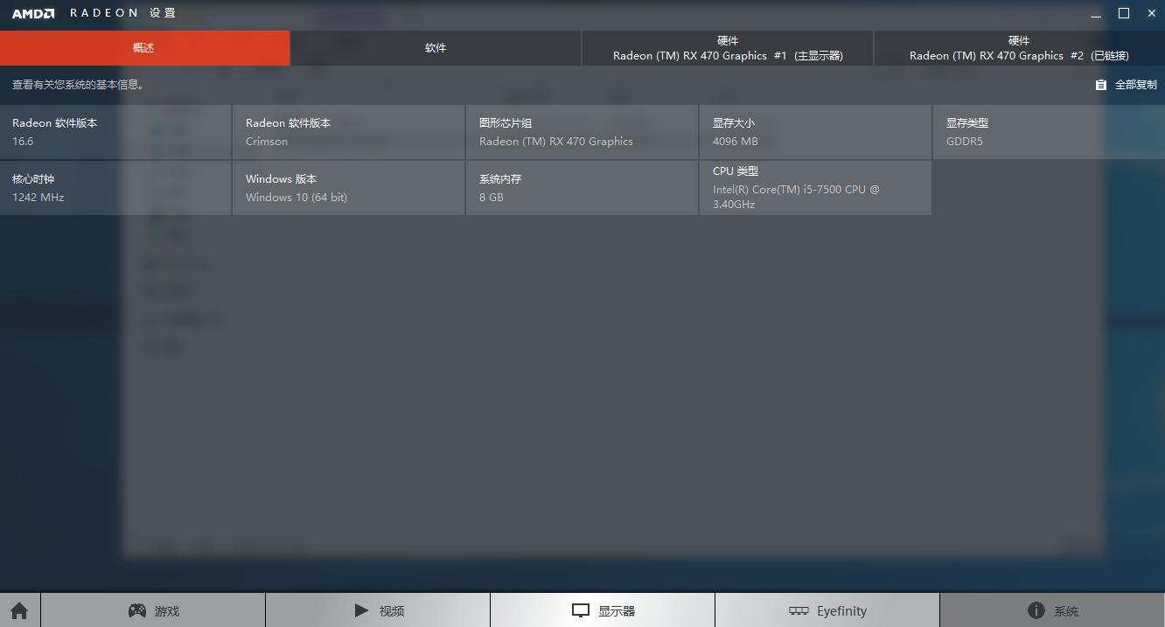This screenshot has width=1165, height=627.
Task: Go to Home via the house icon
Action: pos(20,610)
